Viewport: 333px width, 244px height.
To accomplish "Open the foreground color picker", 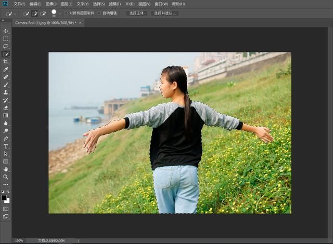I will [x=4, y=198].
